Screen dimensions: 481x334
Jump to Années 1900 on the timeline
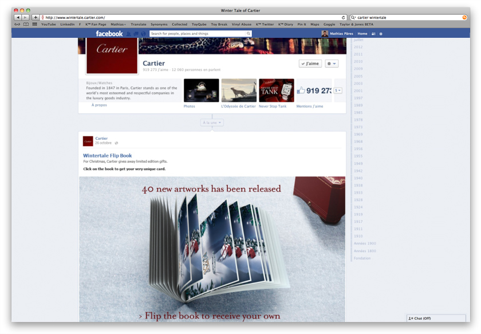[x=365, y=243]
